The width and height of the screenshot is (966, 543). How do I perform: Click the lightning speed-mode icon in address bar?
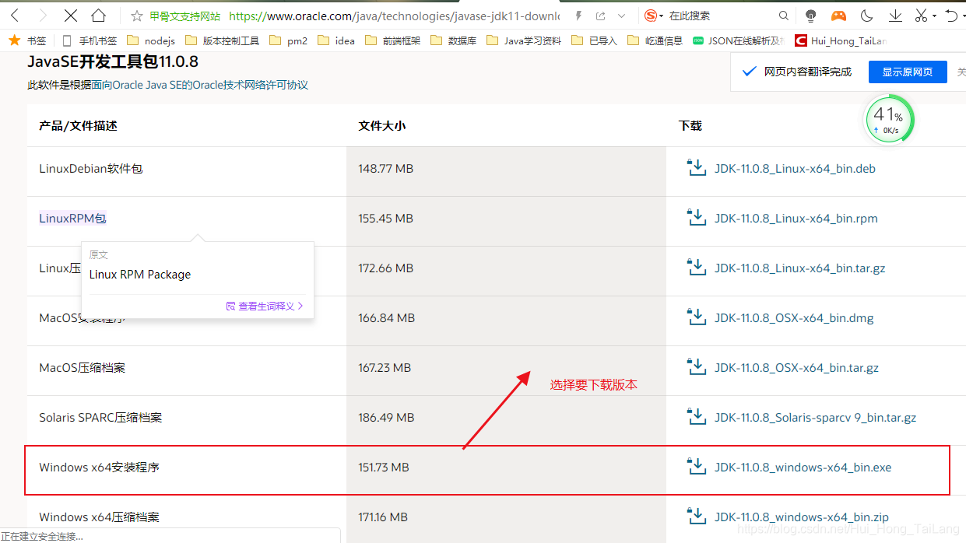pos(578,16)
